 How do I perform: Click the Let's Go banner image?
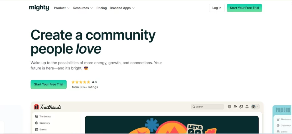pyautogui.click(x=172, y=125)
